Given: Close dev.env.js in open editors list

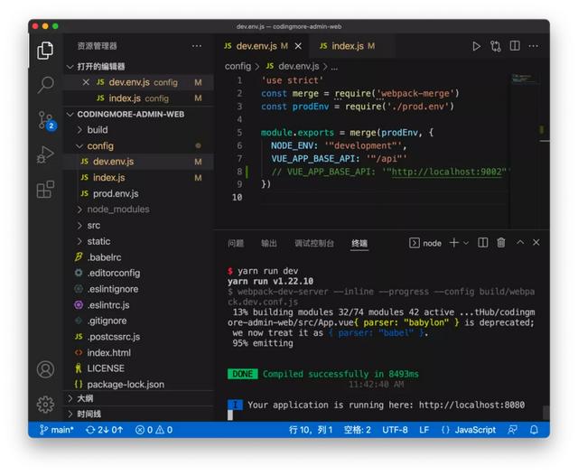Looking at the screenshot, I should coord(86,82).
